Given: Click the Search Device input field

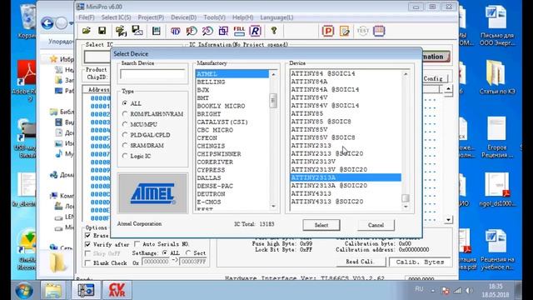Looking at the screenshot, I should [x=152, y=74].
